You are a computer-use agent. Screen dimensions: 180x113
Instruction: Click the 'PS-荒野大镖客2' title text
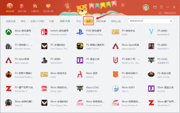23,73
